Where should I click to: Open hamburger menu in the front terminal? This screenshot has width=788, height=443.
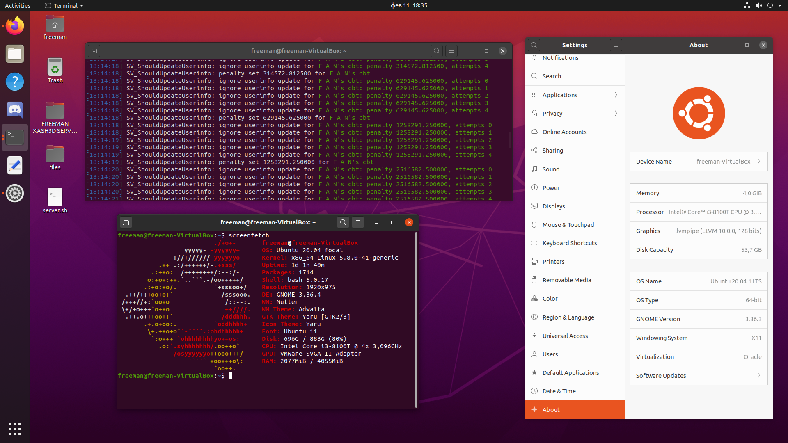(358, 222)
